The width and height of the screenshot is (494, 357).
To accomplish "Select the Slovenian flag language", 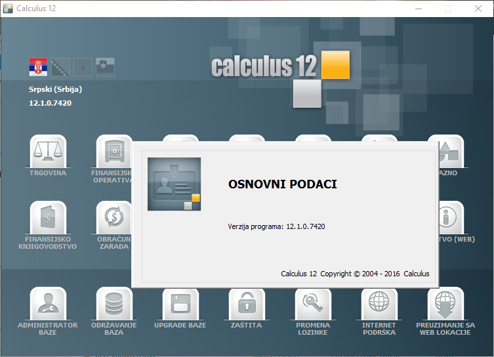I will pos(105,67).
